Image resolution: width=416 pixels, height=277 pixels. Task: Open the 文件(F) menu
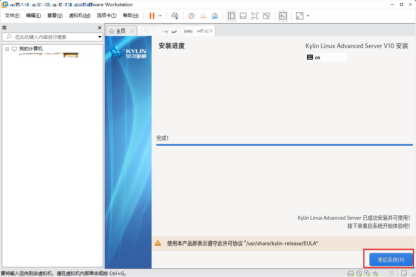click(12, 15)
